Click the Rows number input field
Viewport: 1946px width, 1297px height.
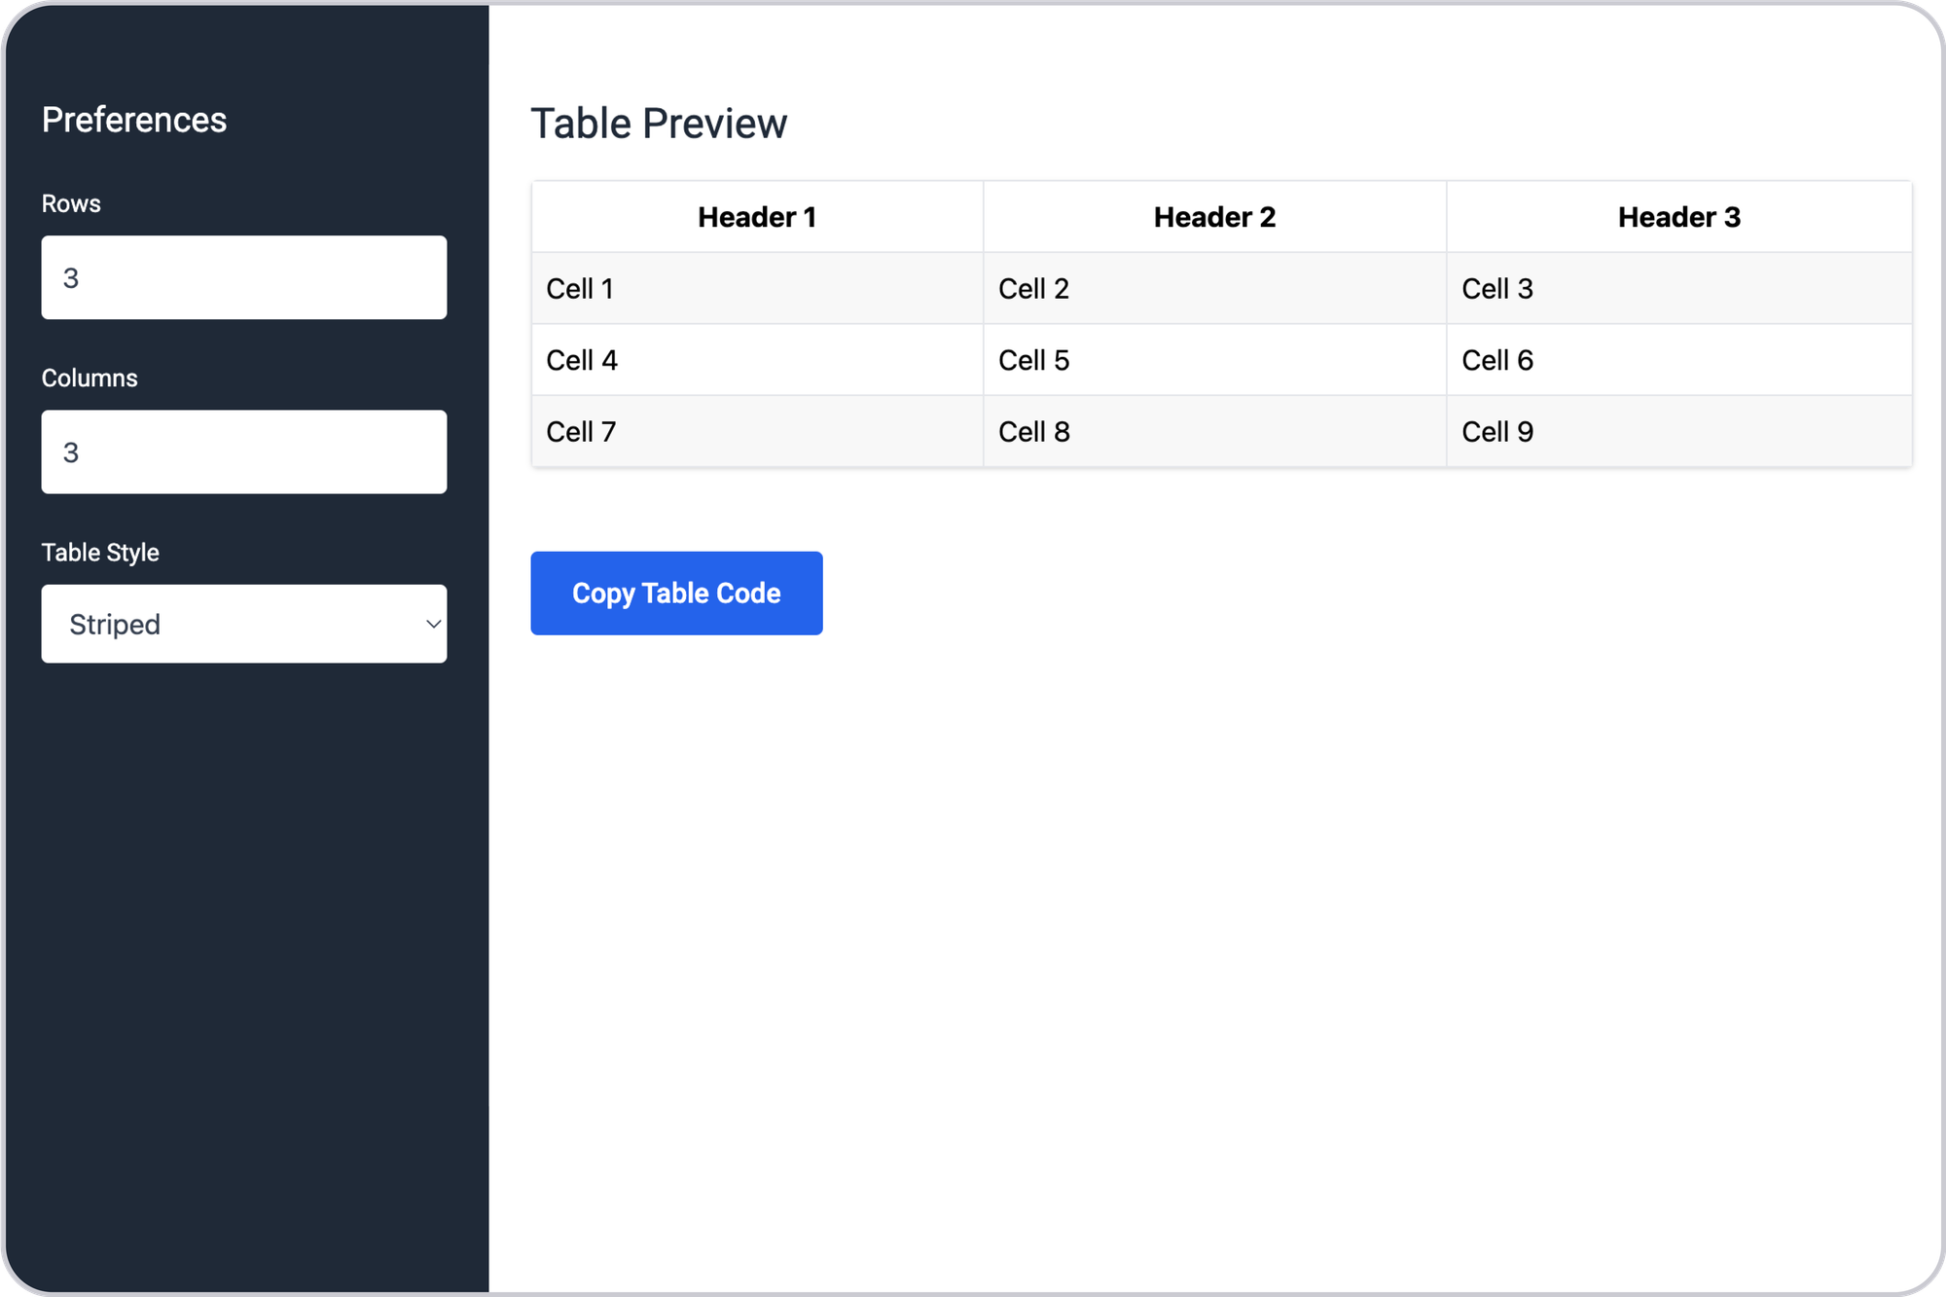tap(244, 277)
